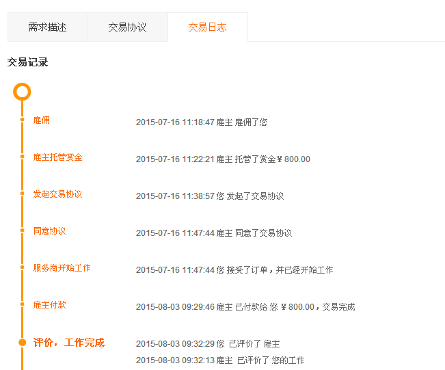Select the 服务商开始工作 step label
Image resolution: width=445 pixels, height=370 pixels.
(62, 268)
